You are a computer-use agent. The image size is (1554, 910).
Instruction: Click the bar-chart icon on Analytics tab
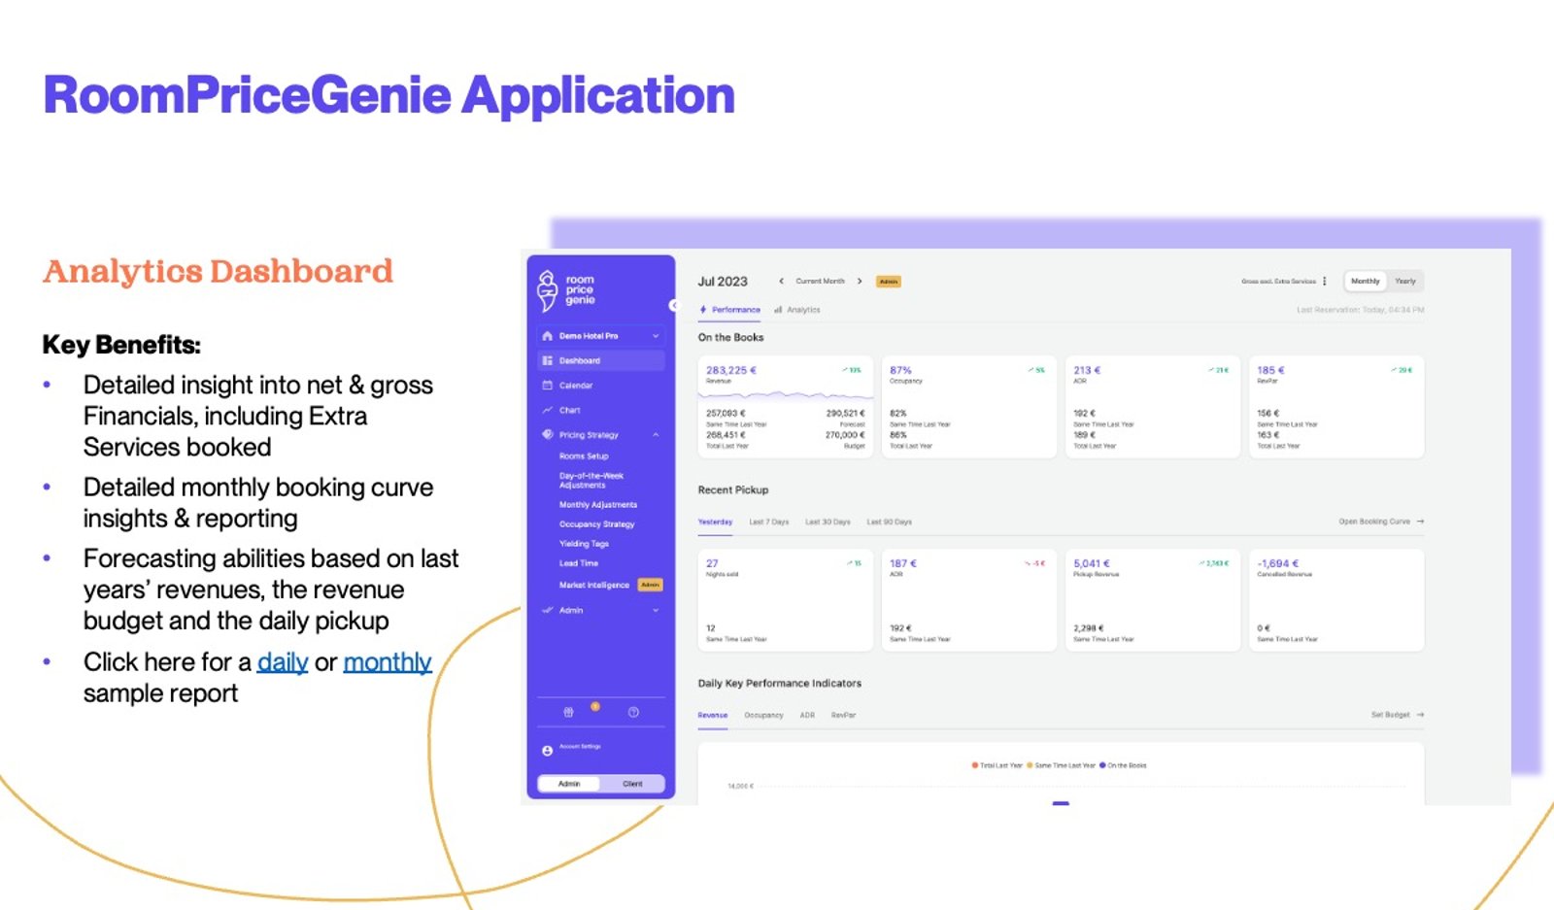pos(778,310)
